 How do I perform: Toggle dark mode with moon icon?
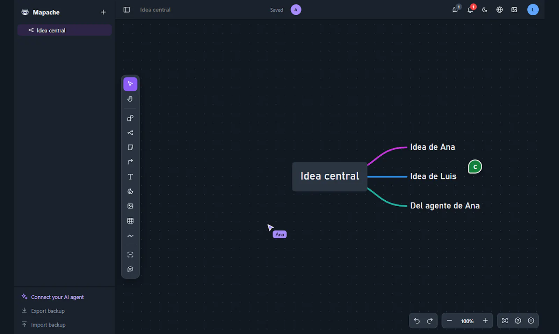coord(485,10)
